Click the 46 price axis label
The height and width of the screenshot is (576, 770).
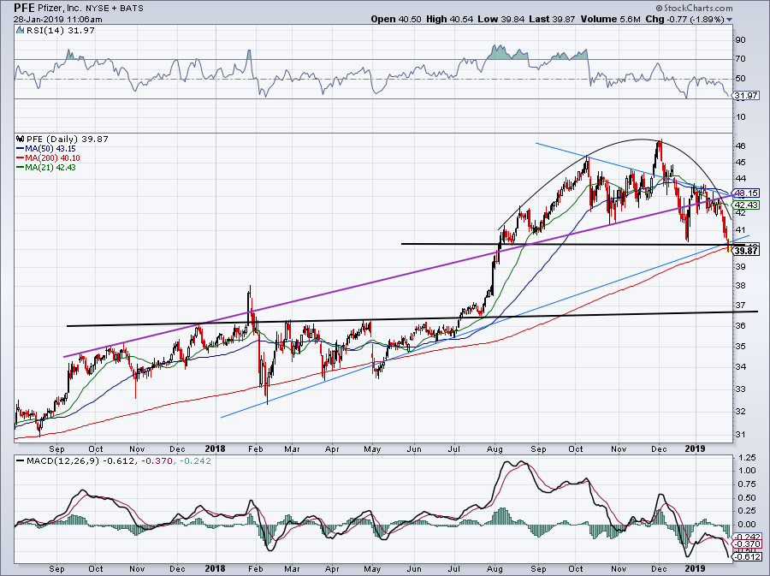740,145
